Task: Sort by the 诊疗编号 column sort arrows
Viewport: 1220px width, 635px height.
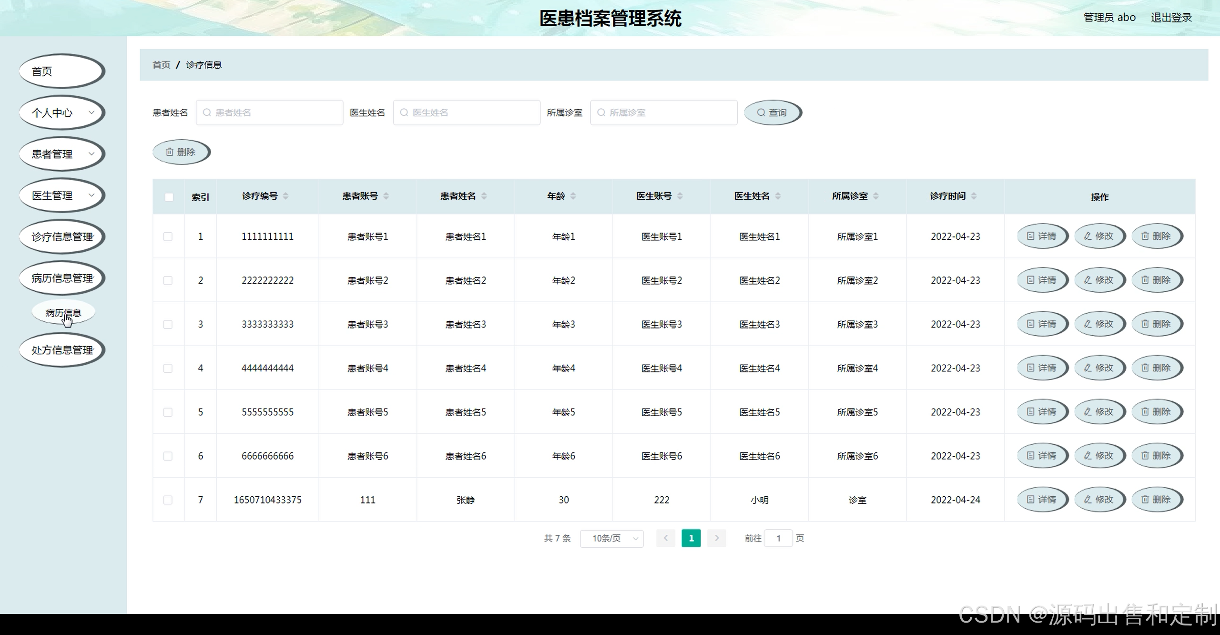Action: pos(285,196)
